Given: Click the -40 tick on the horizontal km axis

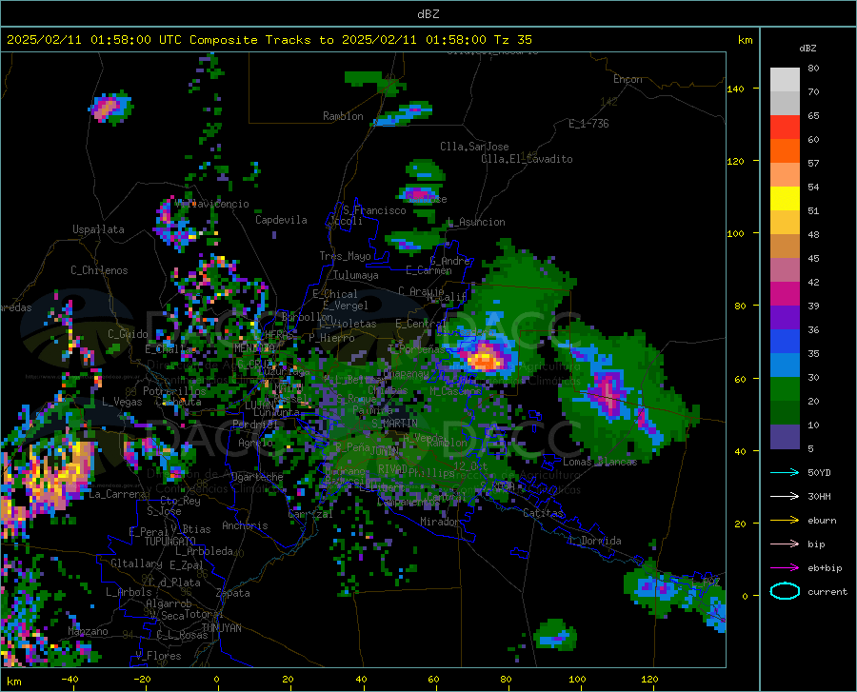Looking at the screenshot, I should pos(70,680).
